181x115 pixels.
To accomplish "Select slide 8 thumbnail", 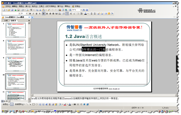I will click(16, 47).
